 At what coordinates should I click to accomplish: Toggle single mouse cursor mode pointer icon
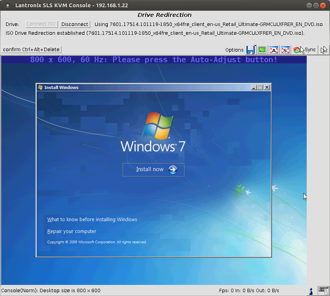click(324, 50)
